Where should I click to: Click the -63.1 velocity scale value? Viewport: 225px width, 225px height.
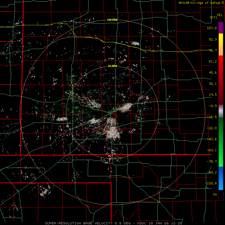tap(212, 150)
